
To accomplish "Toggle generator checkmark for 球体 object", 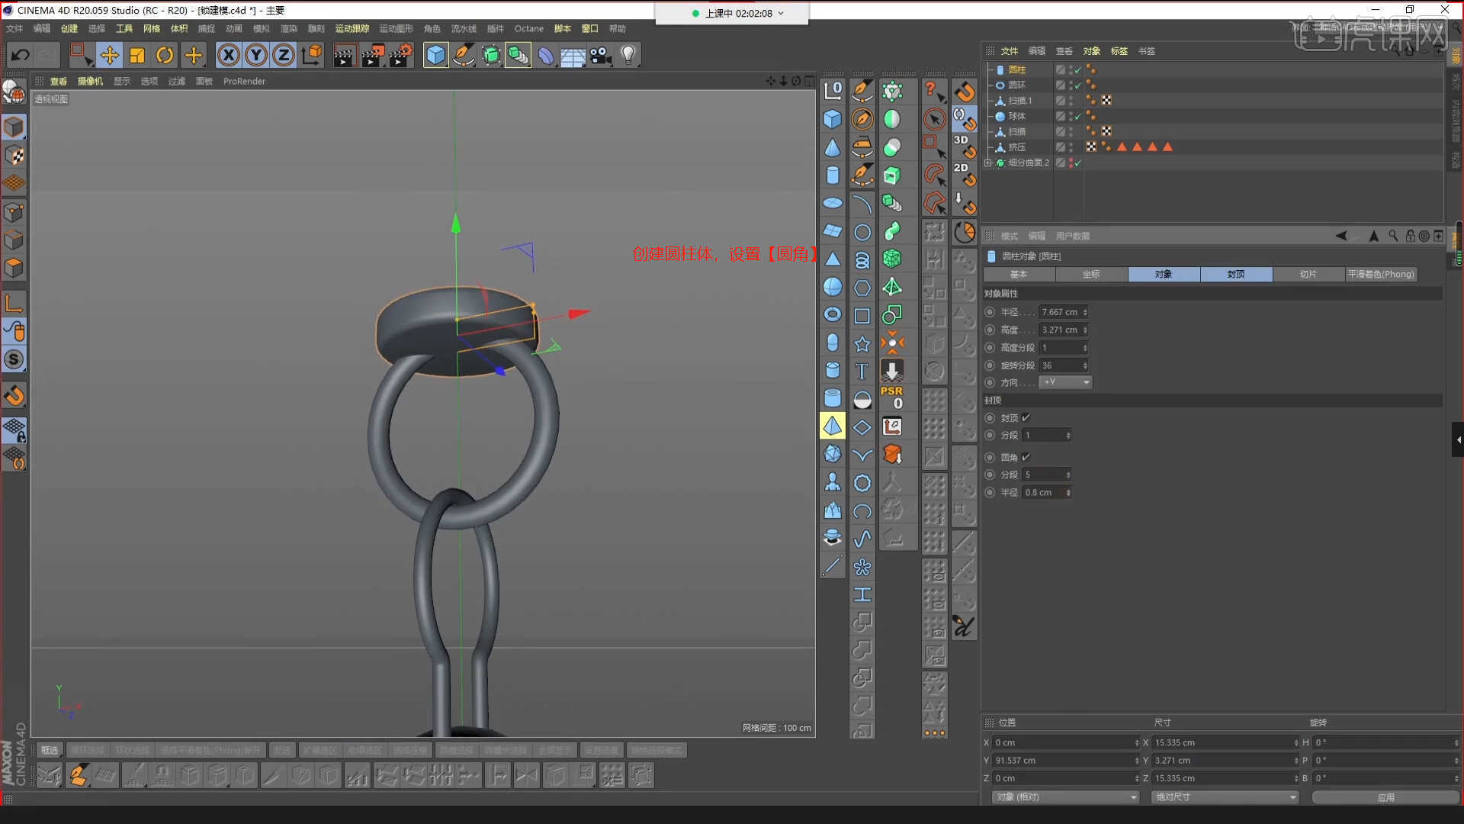I will pyautogui.click(x=1077, y=116).
